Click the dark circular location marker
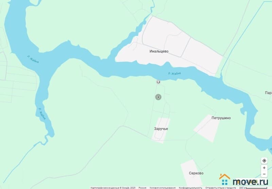Image resolution: width=272 pixels, height=189 pixels. pos(158,97)
